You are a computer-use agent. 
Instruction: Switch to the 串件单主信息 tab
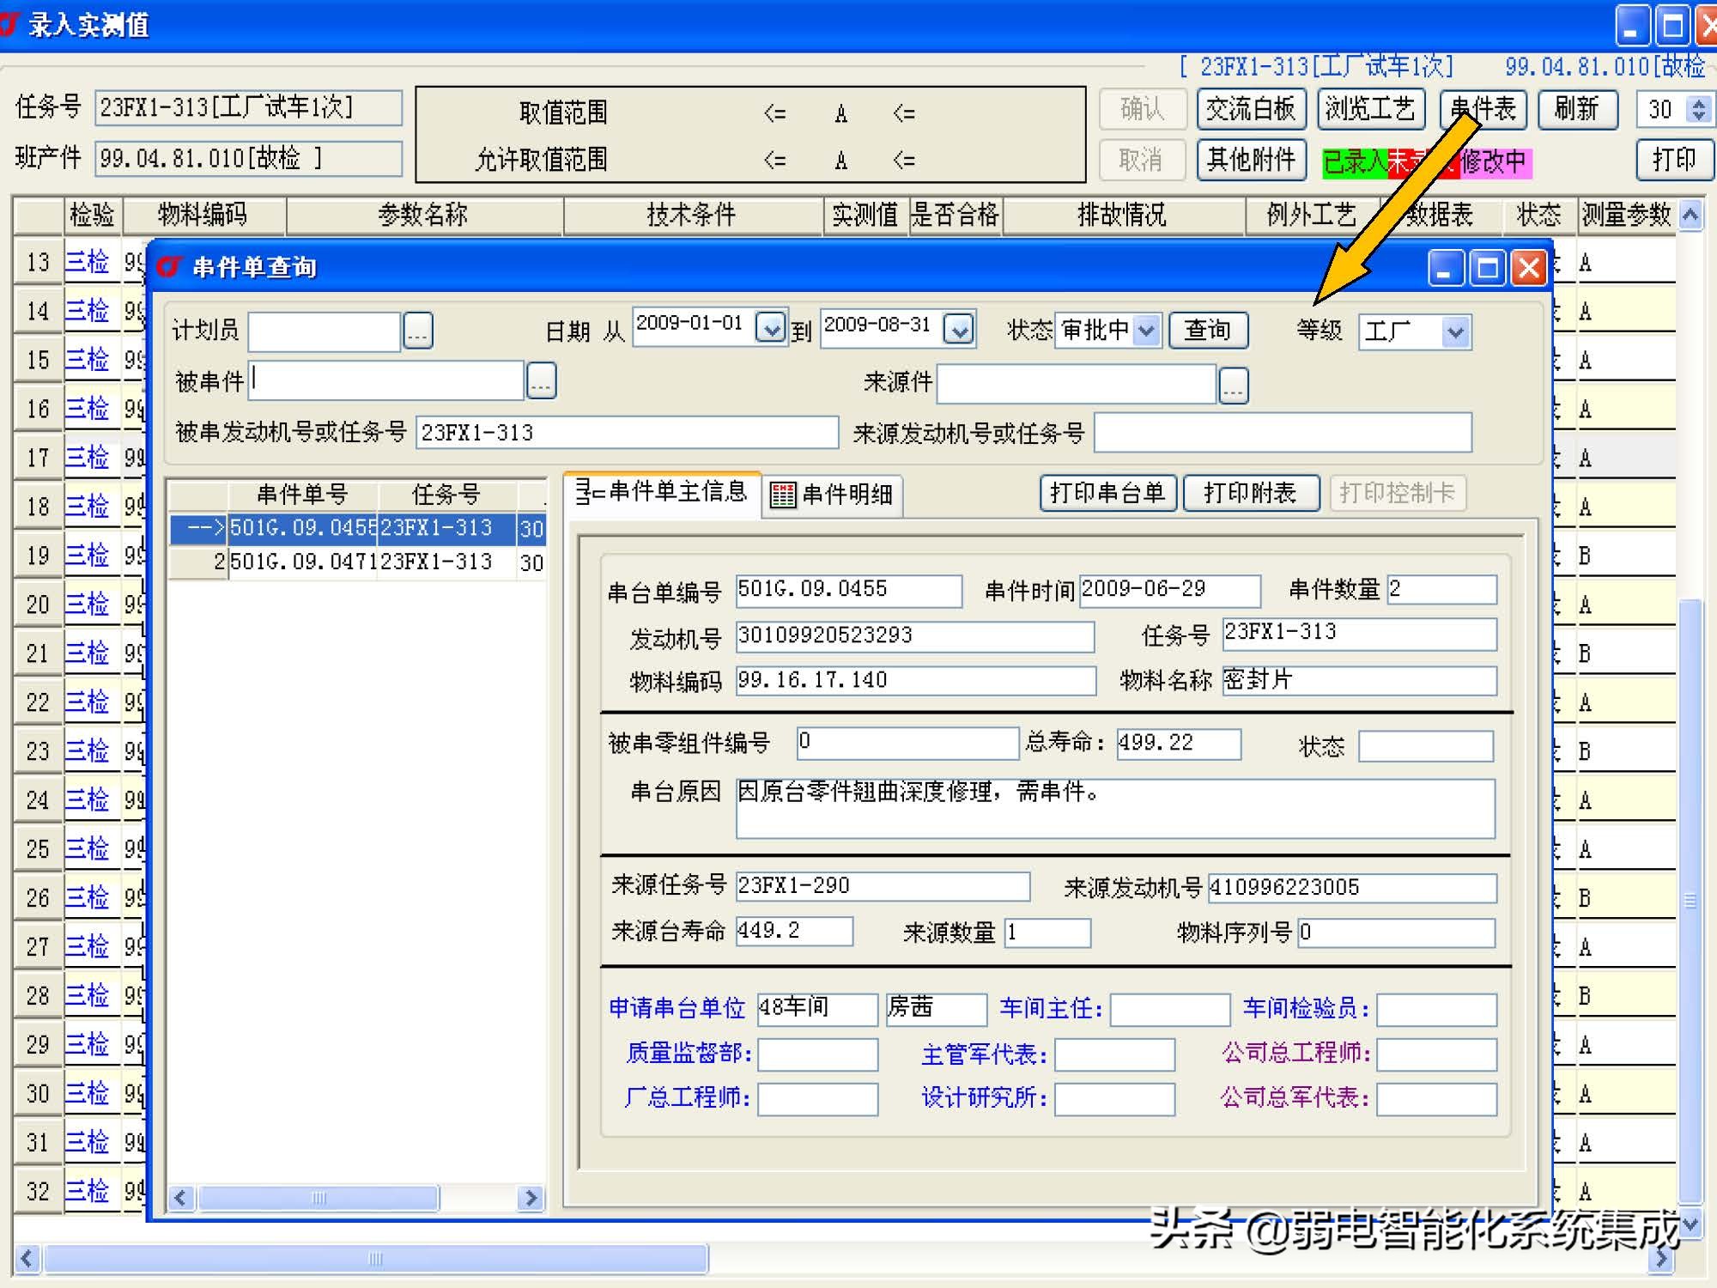click(661, 492)
